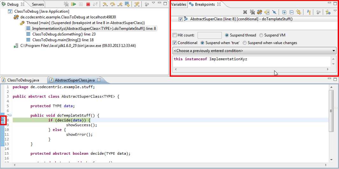The width and height of the screenshot is (339, 169).
Task: Click the Step Into icon
Action: pyautogui.click(x=105, y=4)
